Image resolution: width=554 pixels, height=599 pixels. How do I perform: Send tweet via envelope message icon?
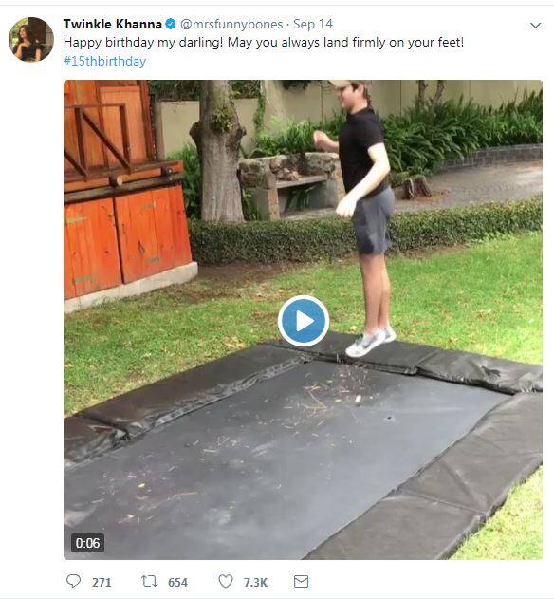click(x=301, y=581)
